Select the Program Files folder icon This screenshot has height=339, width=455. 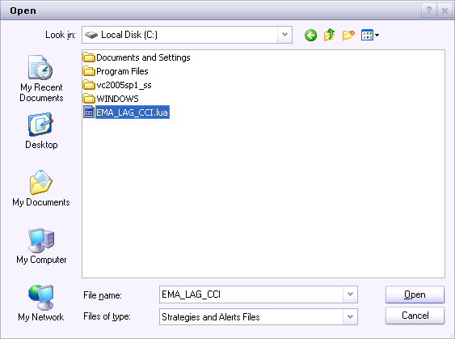(89, 71)
